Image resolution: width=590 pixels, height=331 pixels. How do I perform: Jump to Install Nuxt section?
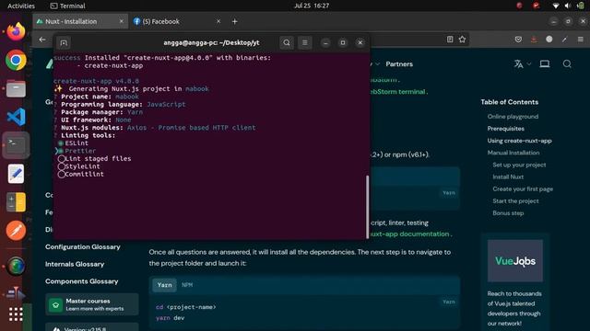[508, 177]
